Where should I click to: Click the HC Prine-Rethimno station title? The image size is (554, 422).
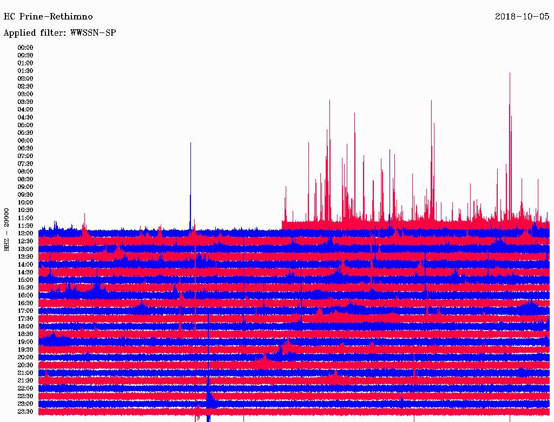point(48,17)
